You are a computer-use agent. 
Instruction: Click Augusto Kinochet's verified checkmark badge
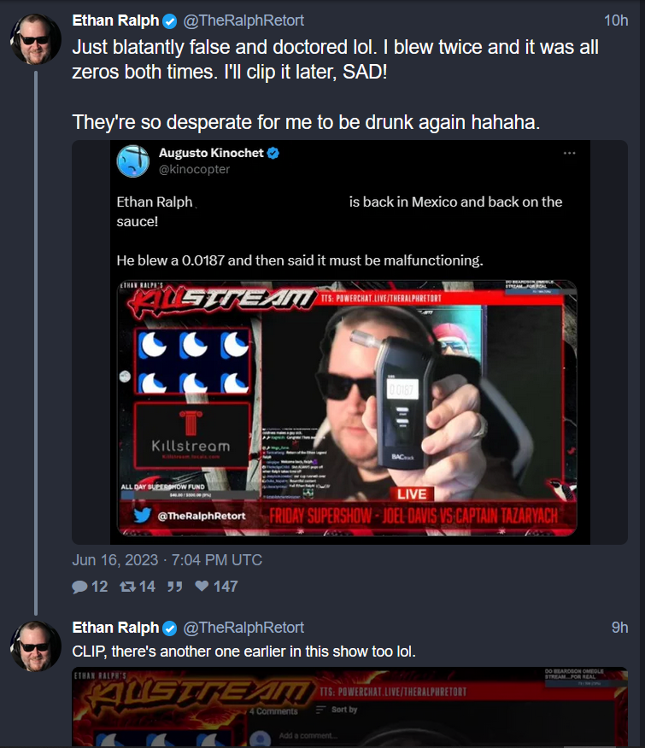[x=273, y=153]
